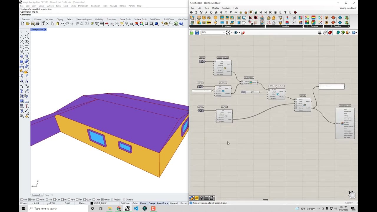Click the Help question mark icon in Rhino
377x212 pixels.
click(181, 24)
